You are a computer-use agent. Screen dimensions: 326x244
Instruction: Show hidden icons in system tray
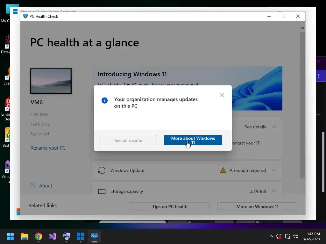coord(271,236)
